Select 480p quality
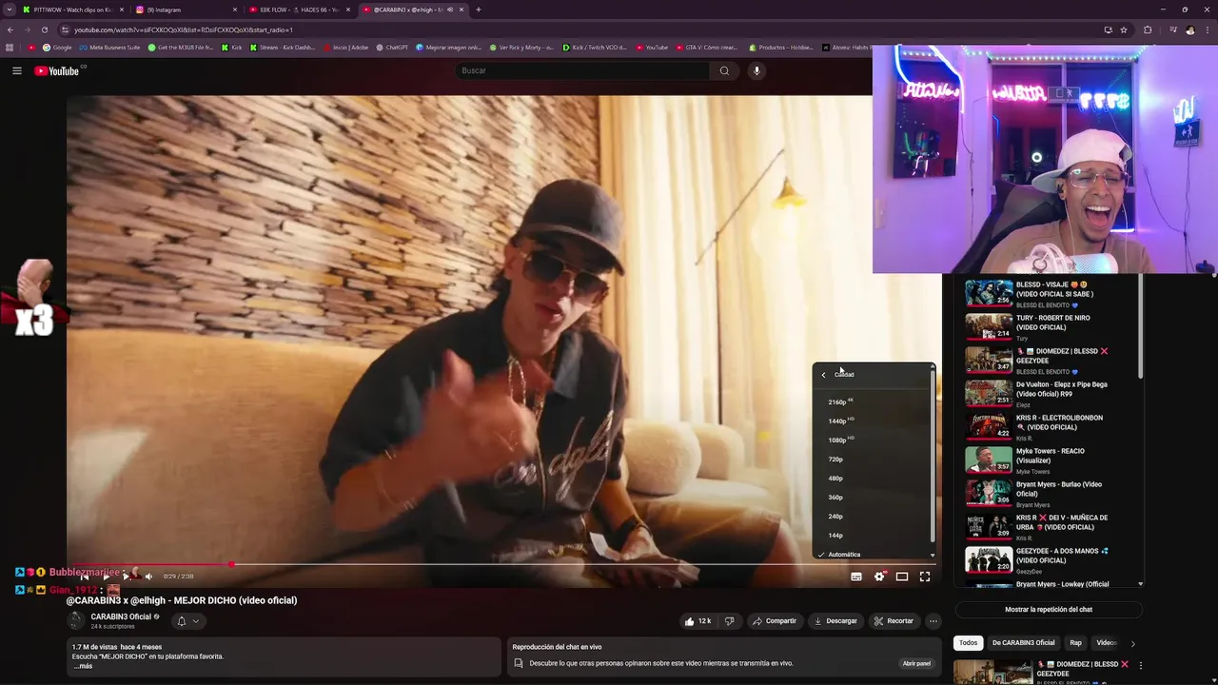 click(x=872, y=479)
